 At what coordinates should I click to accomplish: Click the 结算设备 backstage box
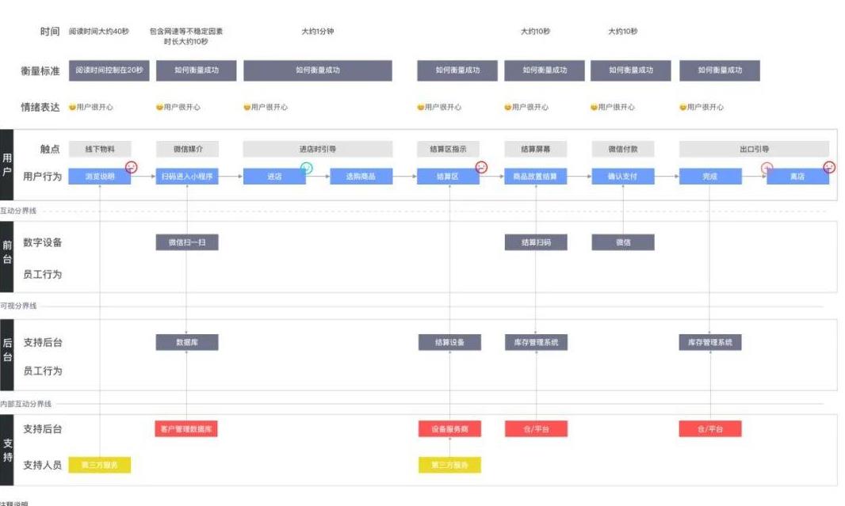click(449, 342)
